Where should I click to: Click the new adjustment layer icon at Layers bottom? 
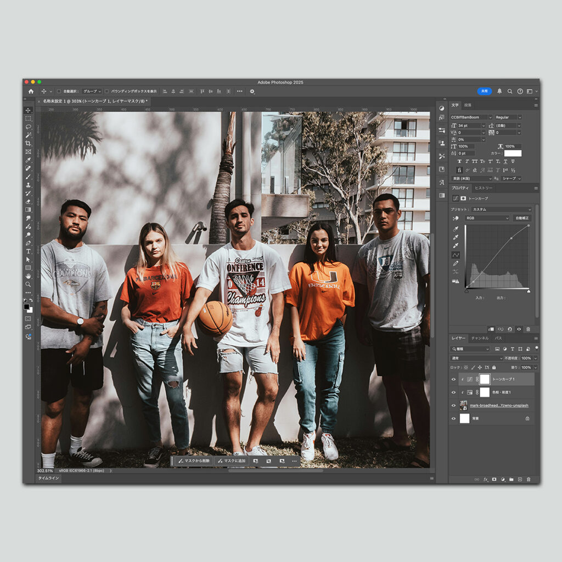point(503,479)
